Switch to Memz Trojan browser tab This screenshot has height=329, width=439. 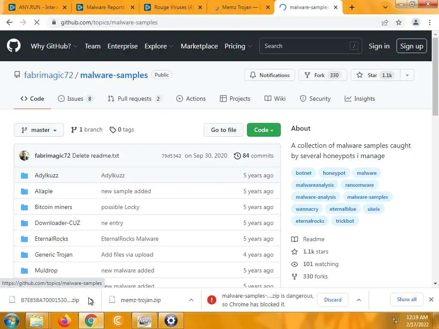point(238,7)
